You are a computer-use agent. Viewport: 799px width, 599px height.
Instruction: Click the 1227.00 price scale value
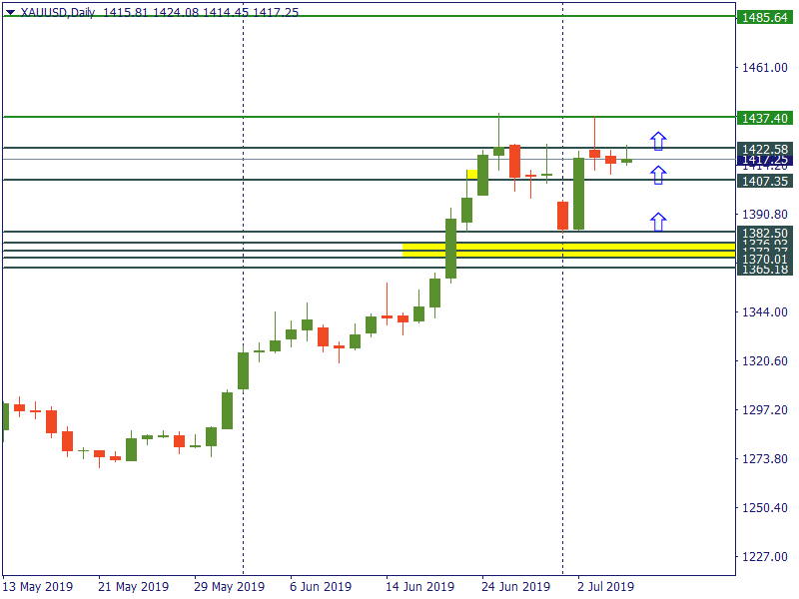pyautogui.click(x=764, y=556)
